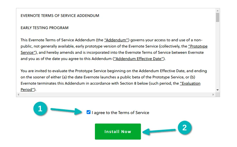Click the "EARLY TESTING PROGRAM" heading

point(44,28)
